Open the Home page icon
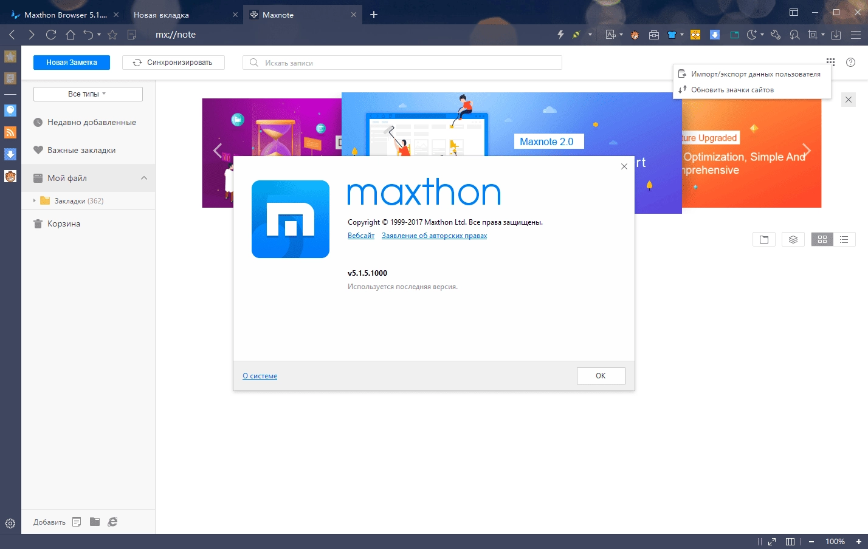 coord(71,35)
